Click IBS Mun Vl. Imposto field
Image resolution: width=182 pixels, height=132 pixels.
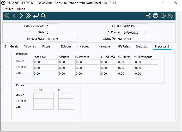[87, 68]
